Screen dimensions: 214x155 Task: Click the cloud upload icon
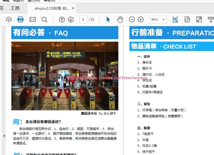(x=9, y=20)
